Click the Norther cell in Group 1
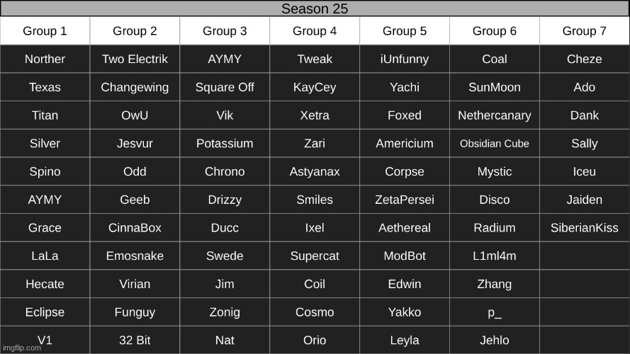The image size is (630, 354). click(x=45, y=59)
